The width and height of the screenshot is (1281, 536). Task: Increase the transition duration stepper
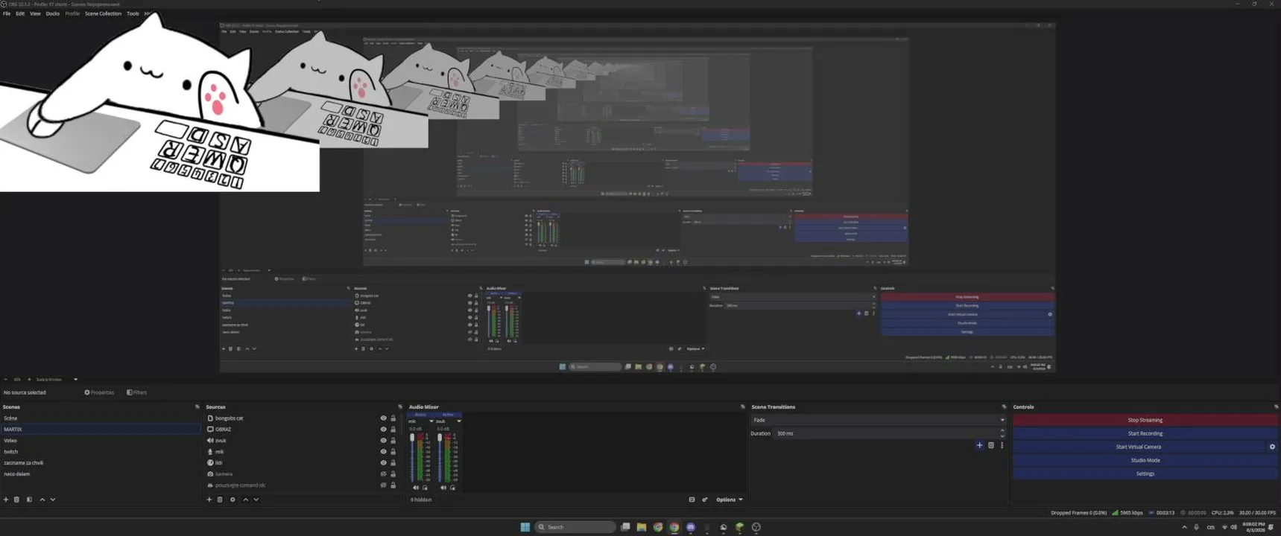tap(1002, 430)
